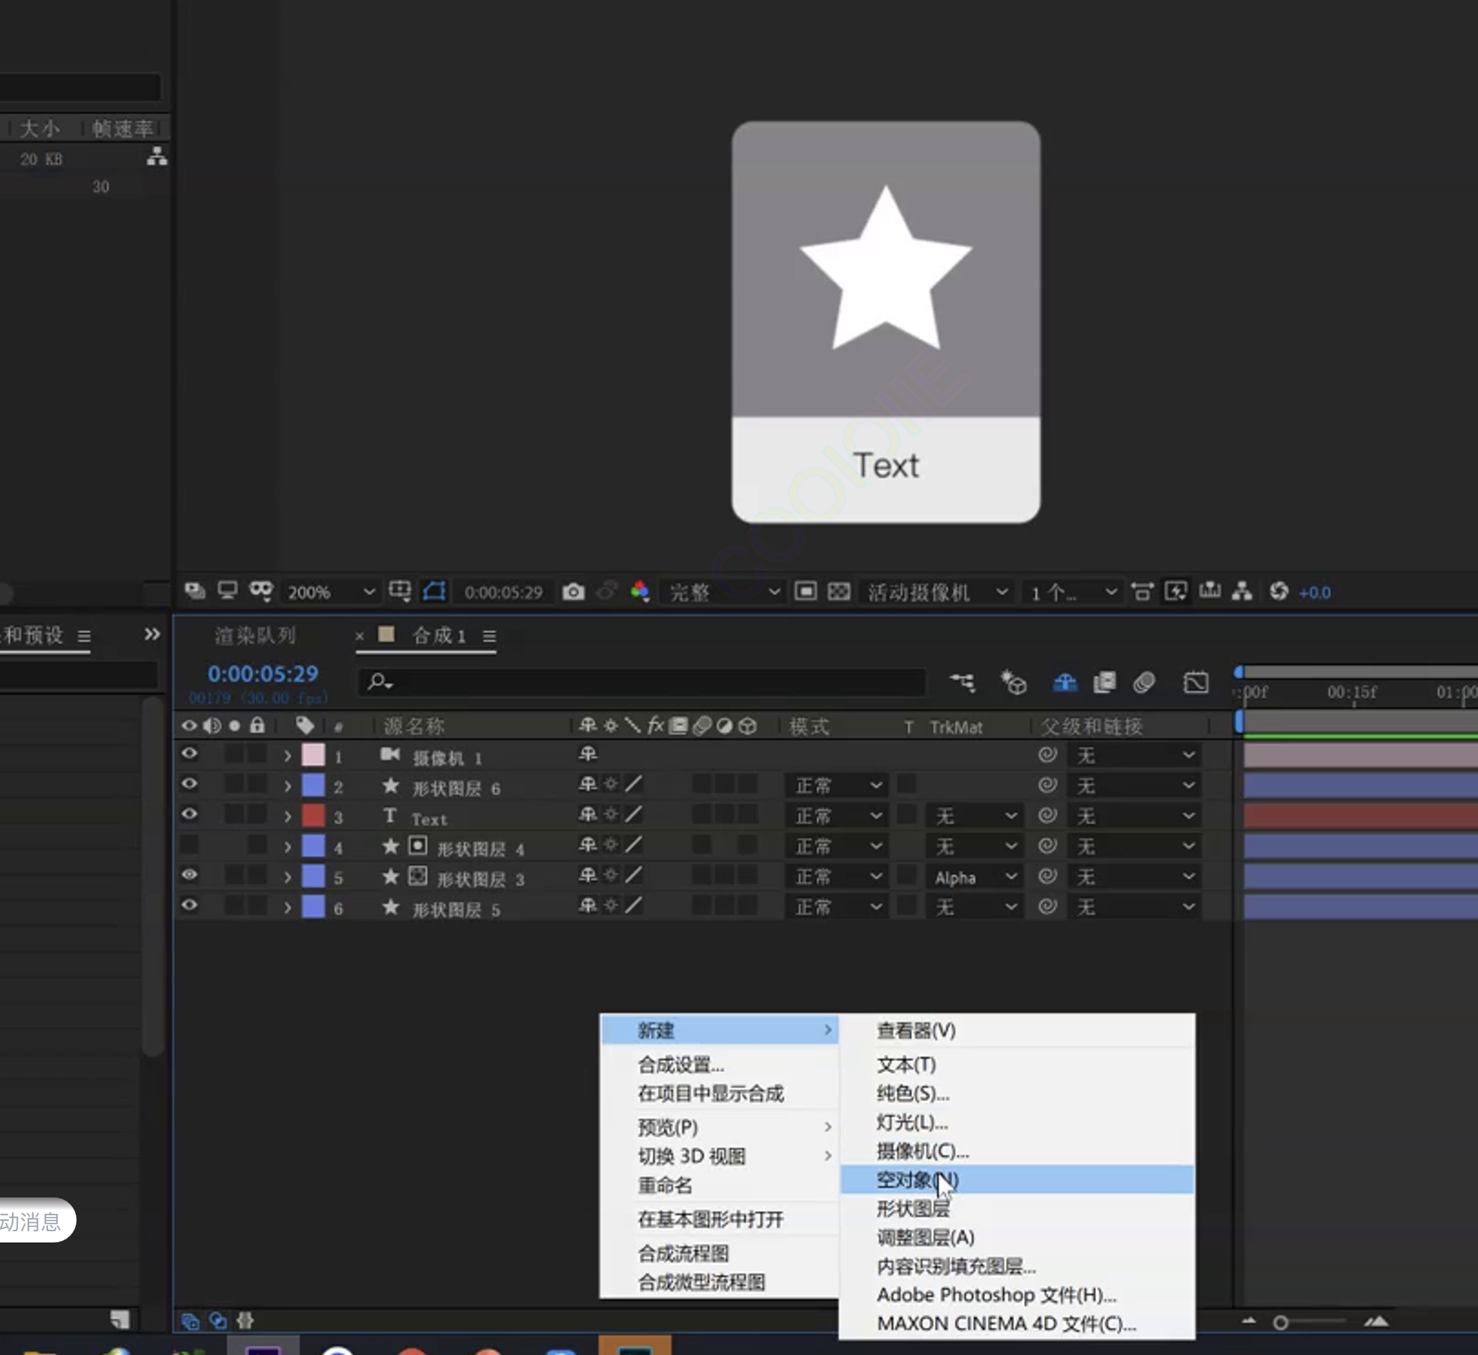Toggle the frame blending icon in timeline

(1104, 682)
